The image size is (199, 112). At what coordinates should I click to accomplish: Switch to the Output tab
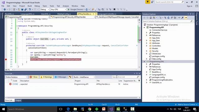pyautogui.click(x=18, y=100)
